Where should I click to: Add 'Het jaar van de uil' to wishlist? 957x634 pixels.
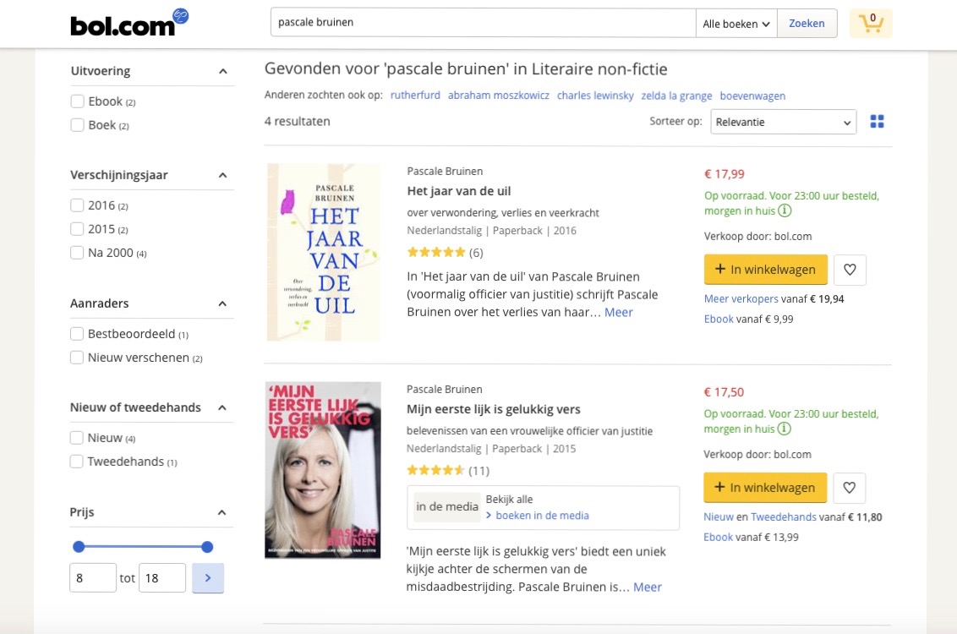[850, 270]
